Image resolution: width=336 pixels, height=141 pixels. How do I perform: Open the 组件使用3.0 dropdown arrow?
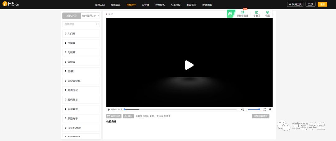point(98,16)
